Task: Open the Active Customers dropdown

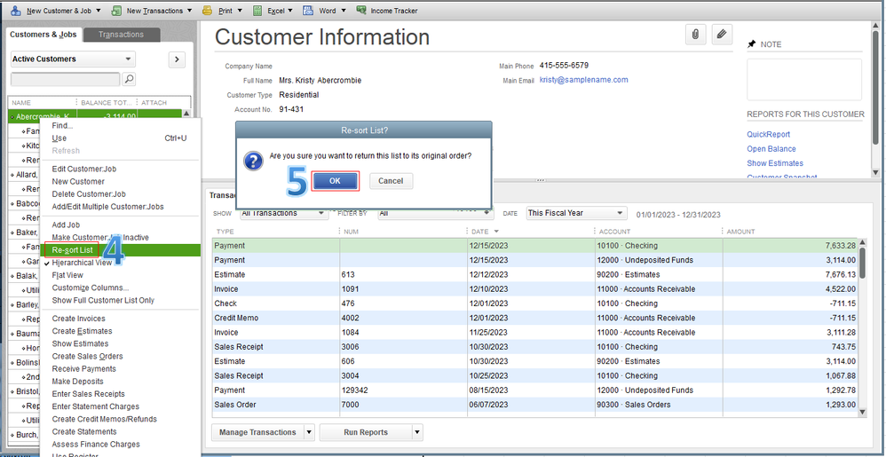Action: coord(72,59)
